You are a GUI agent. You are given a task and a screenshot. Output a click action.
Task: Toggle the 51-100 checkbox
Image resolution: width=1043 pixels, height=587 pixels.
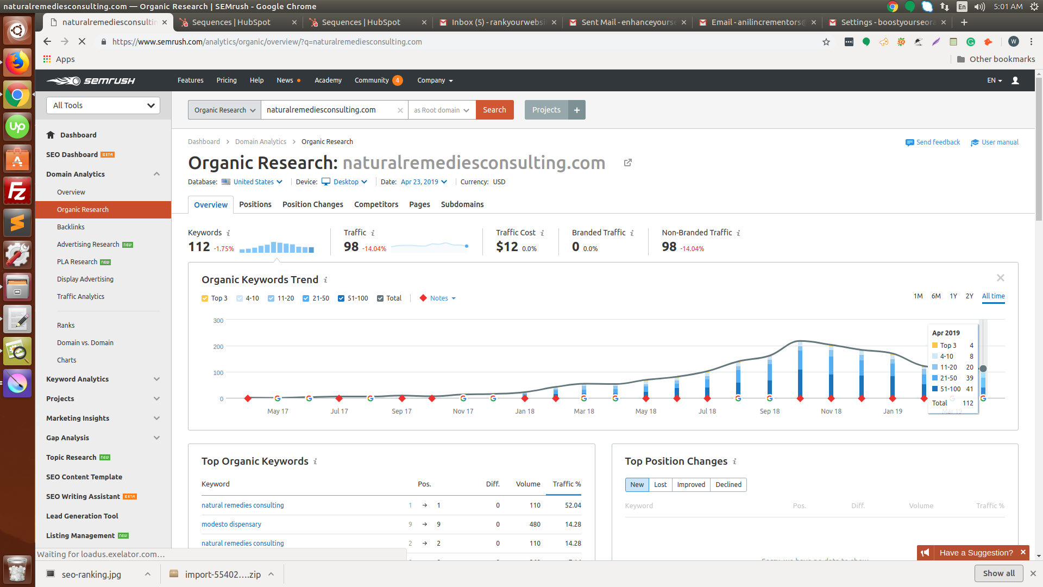coord(341,298)
